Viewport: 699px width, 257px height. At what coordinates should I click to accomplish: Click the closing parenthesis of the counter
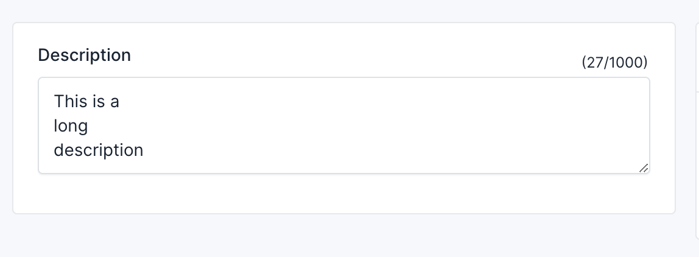click(x=645, y=63)
